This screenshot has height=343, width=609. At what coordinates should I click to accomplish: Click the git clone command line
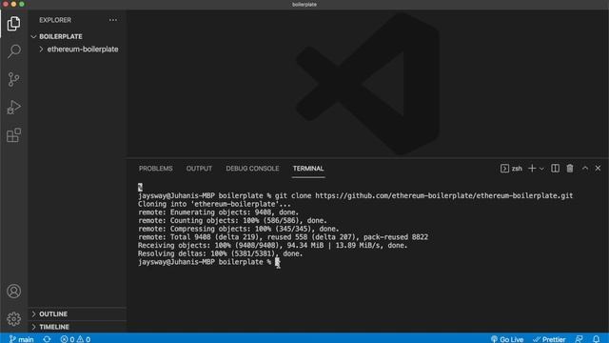click(355, 195)
